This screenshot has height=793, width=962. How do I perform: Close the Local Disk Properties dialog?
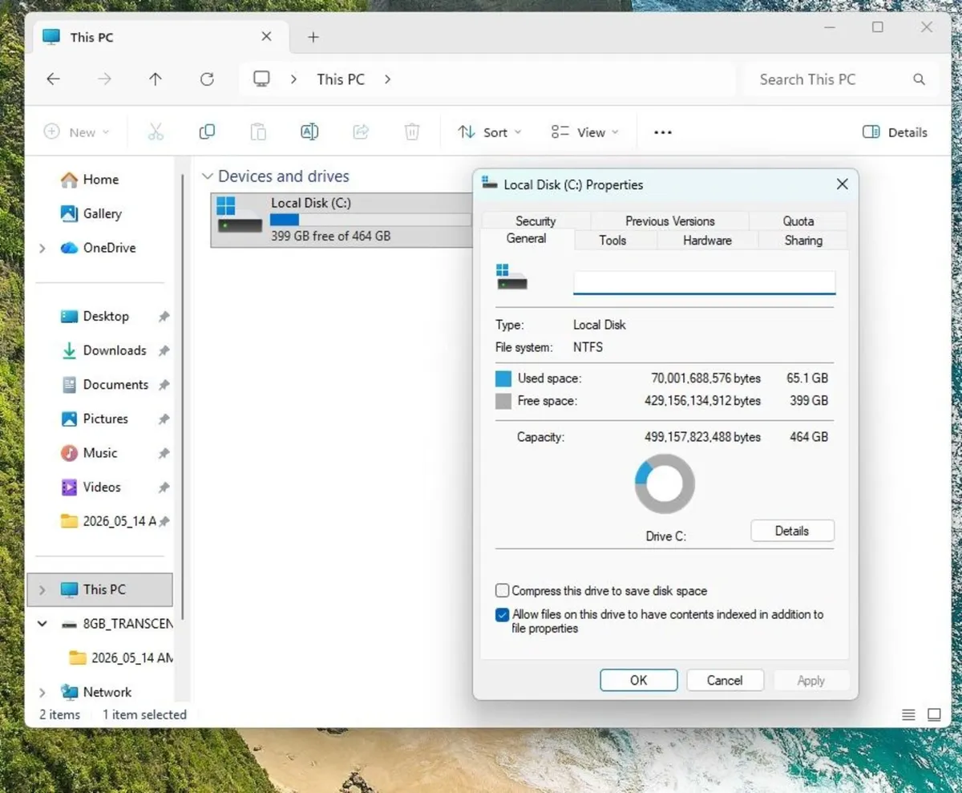pos(842,184)
